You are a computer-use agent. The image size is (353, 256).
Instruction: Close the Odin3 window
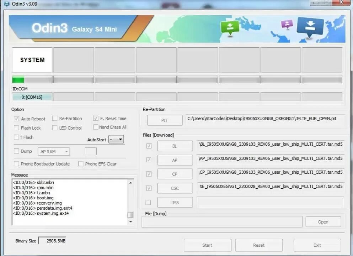[341, 2]
